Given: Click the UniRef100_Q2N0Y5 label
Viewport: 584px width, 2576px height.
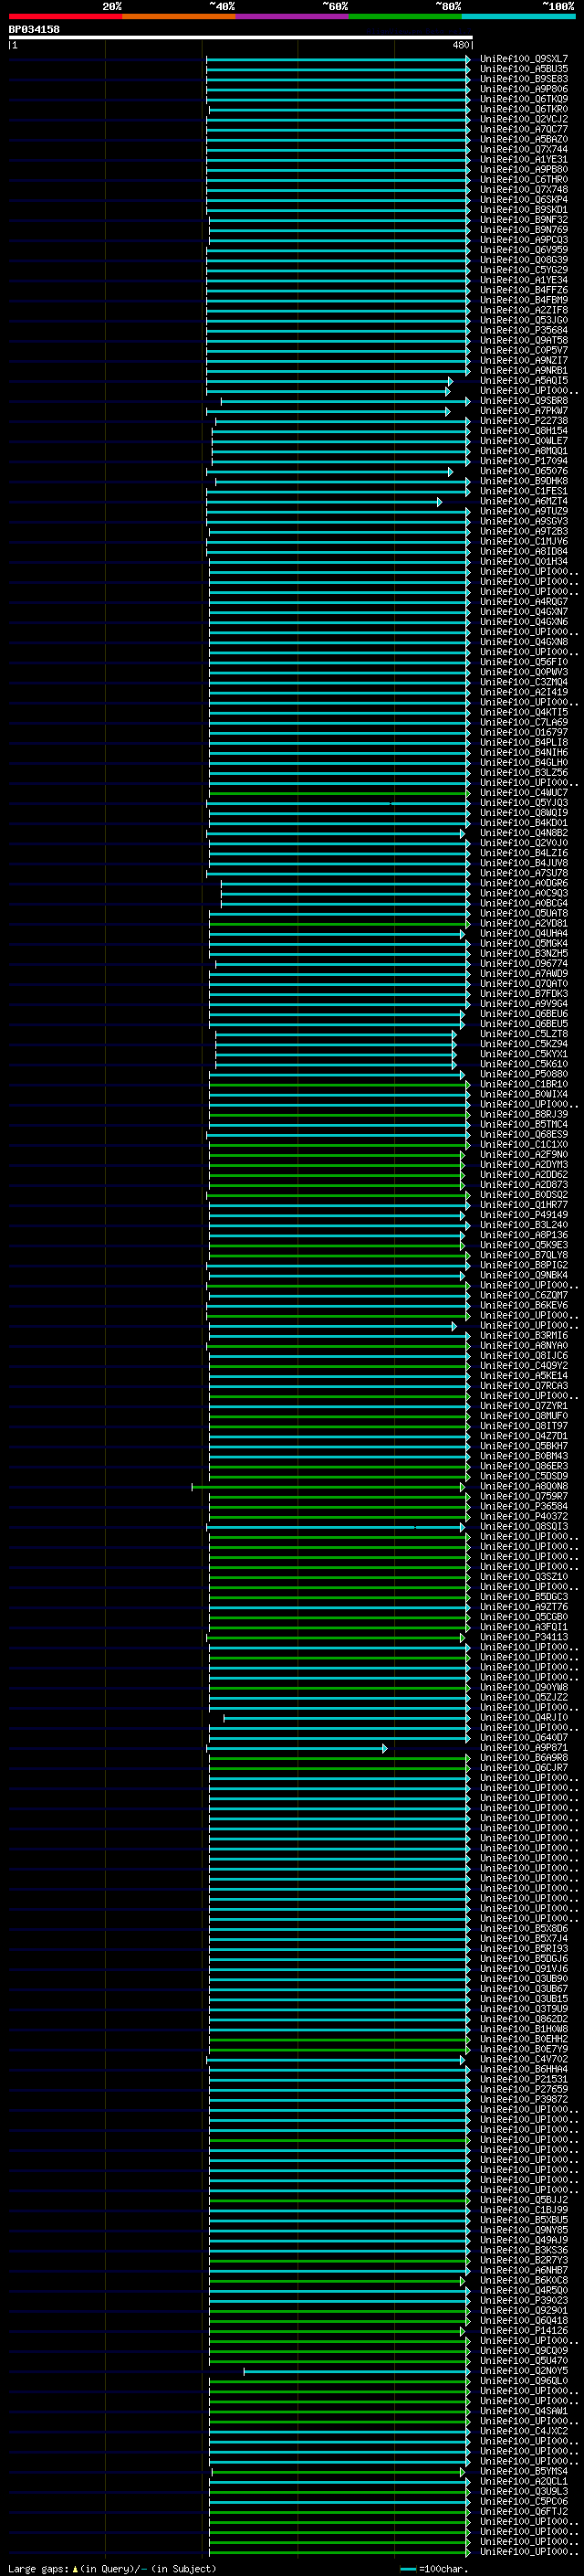Looking at the screenshot, I should pos(524,2371).
